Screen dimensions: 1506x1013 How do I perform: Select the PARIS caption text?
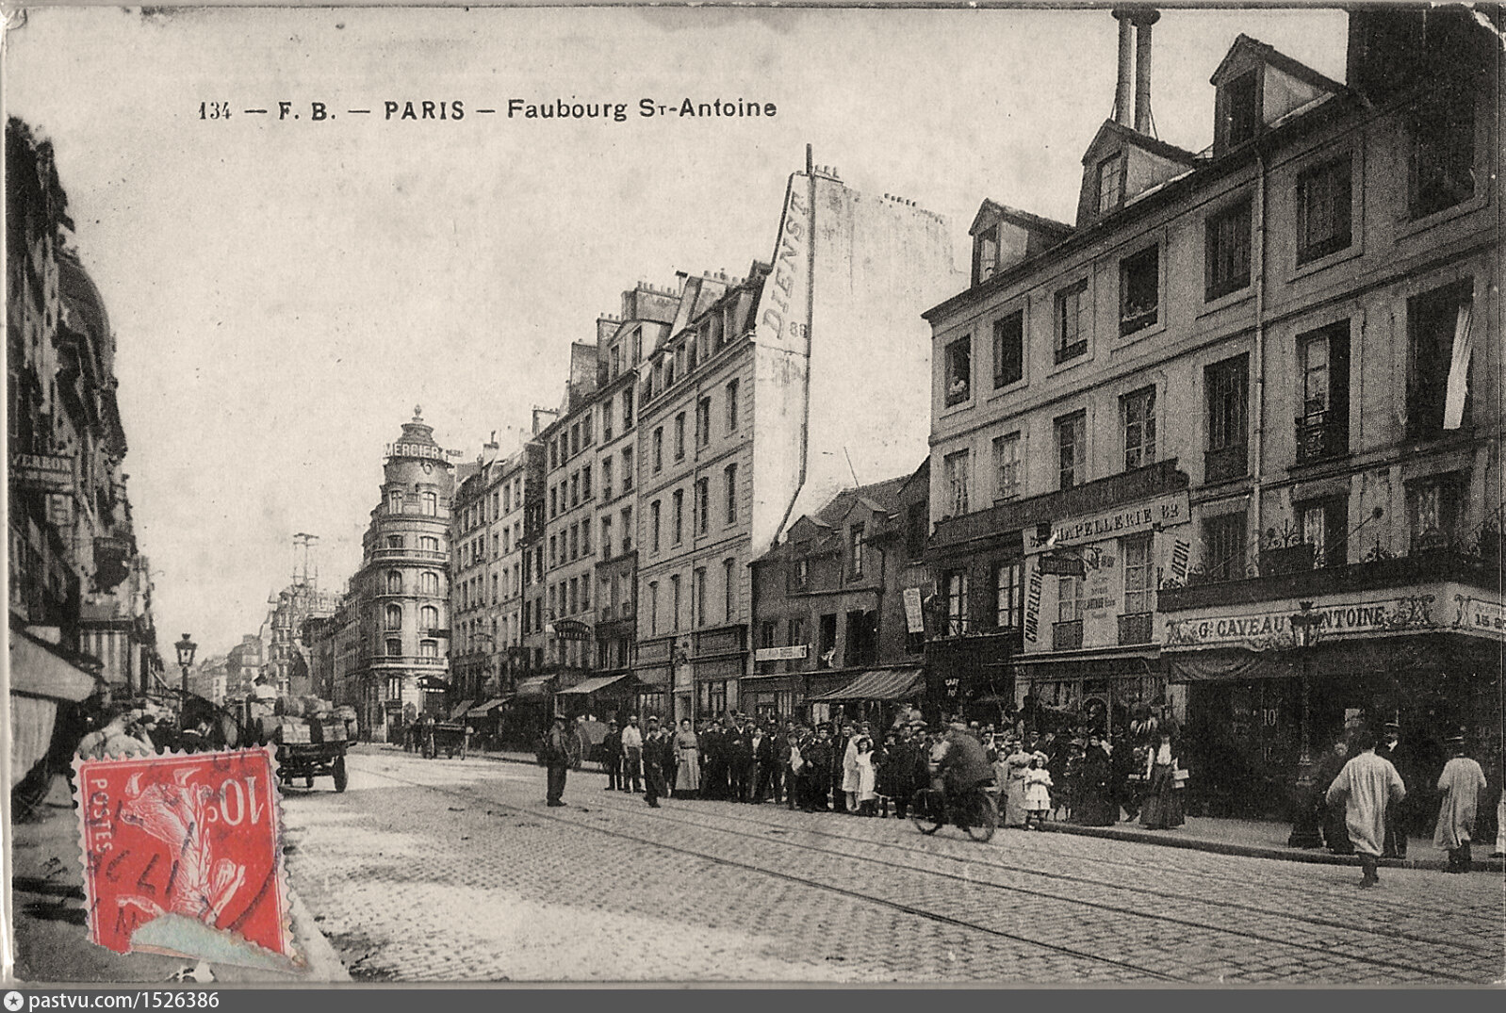[424, 110]
